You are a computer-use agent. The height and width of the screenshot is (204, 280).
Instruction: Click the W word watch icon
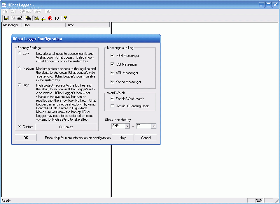click(x=57, y=18)
